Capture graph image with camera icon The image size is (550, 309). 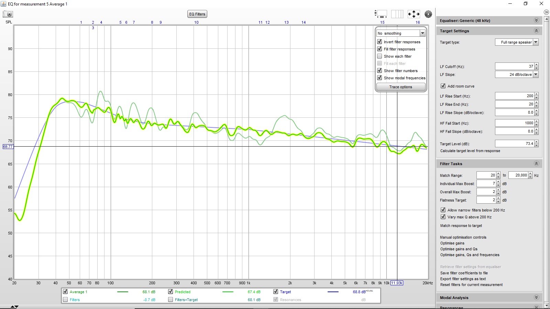tap(8, 14)
